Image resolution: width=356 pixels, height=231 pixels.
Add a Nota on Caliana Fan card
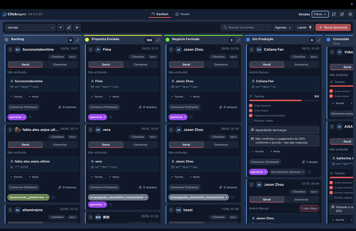pos(275,152)
